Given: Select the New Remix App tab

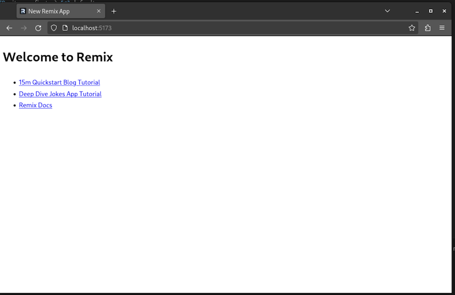Looking at the screenshot, I should (x=56, y=11).
